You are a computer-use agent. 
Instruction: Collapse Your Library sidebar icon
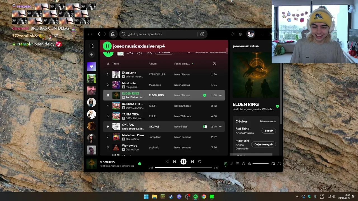coord(91,46)
